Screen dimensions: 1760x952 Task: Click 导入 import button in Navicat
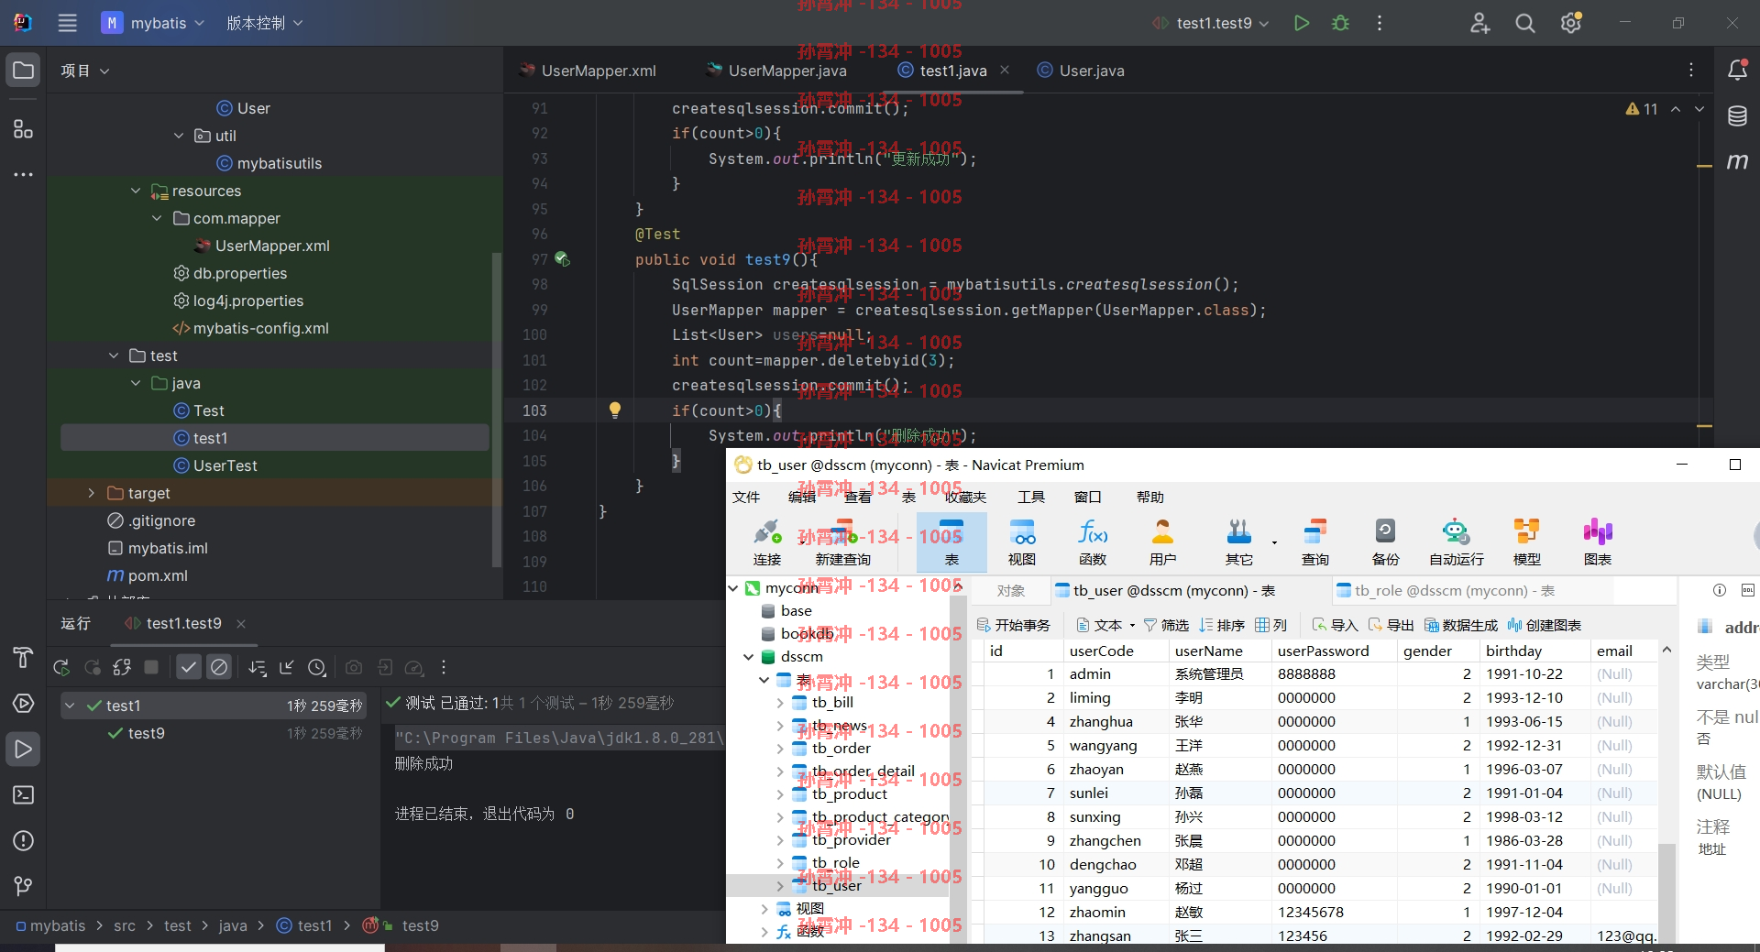[1336, 625]
